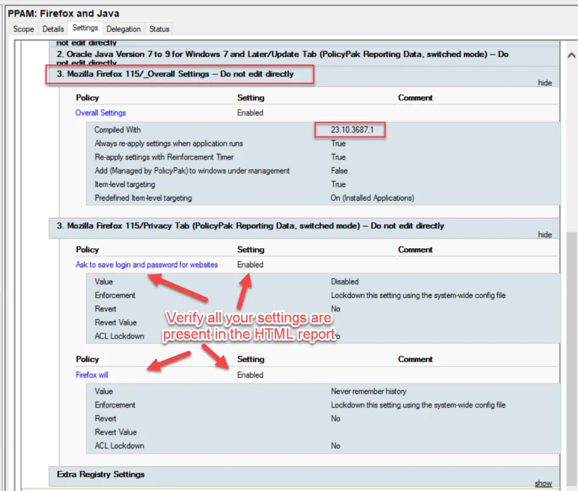The width and height of the screenshot is (578, 491).
Task: Open the Overall Settings policy link
Action: pos(100,113)
